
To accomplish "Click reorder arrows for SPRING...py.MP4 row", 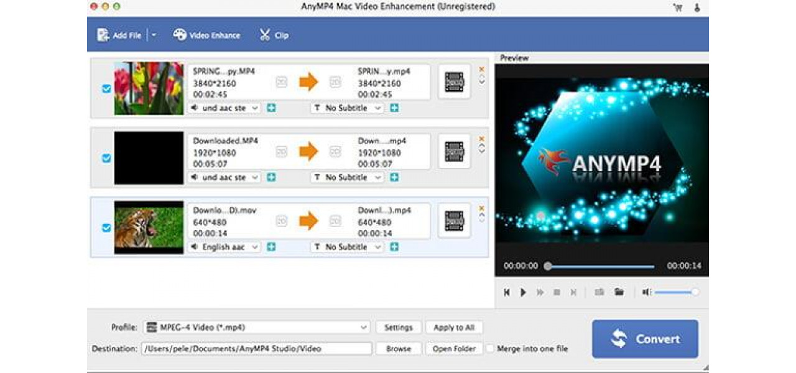I will click(481, 80).
